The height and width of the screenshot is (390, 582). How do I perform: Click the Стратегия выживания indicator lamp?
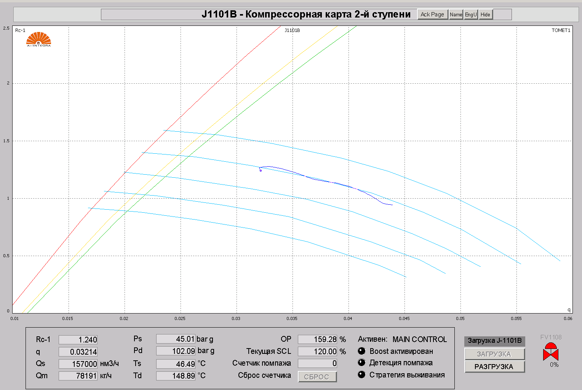(361, 374)
